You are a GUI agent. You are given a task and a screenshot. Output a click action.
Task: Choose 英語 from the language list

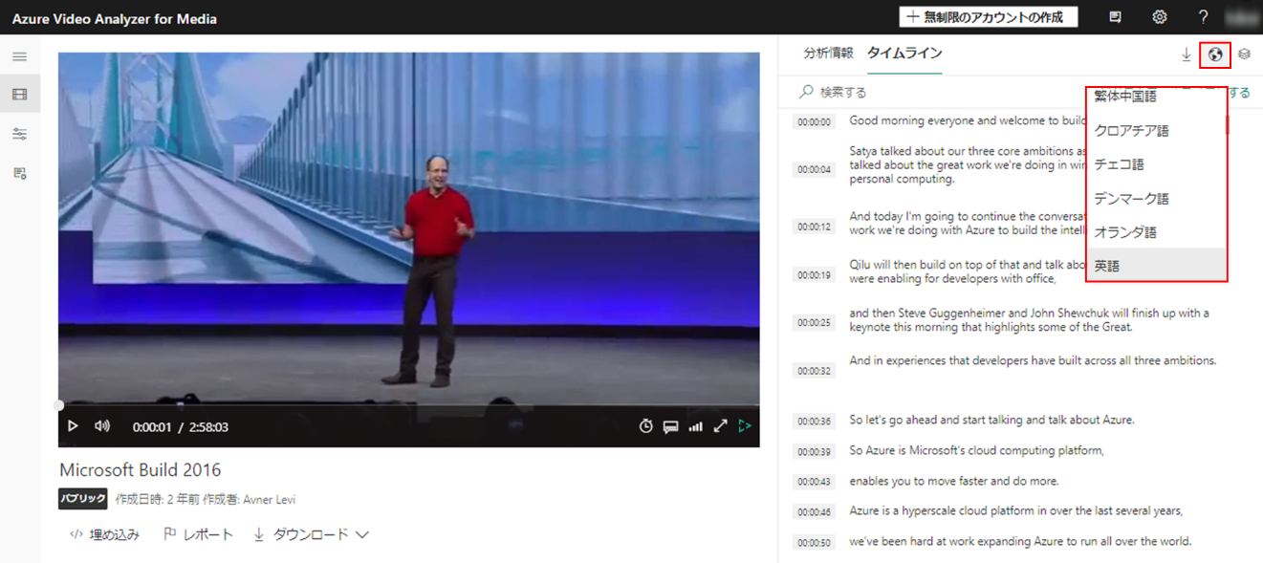coord(1156,266)
